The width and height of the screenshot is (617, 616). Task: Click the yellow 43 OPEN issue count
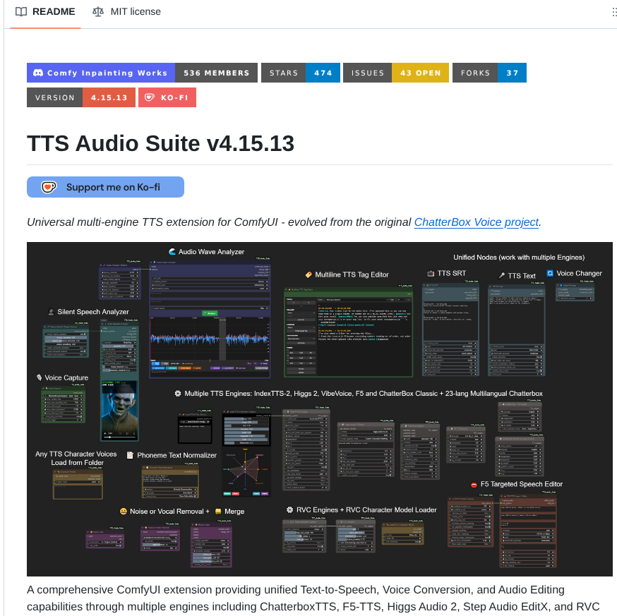pos(420,73)
